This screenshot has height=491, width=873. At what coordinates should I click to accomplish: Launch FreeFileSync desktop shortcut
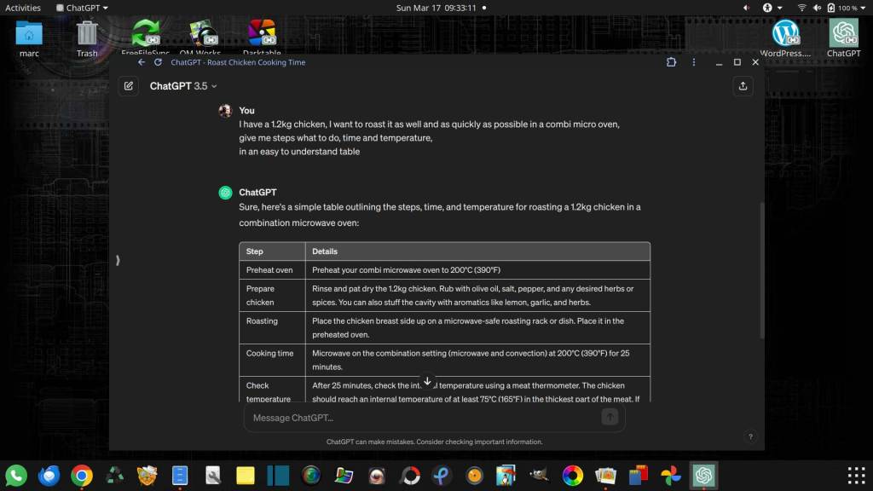145,37
